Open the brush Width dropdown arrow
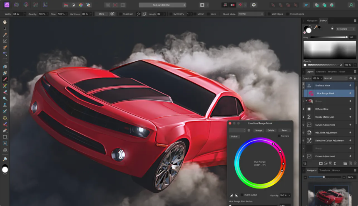 coord(25,14)
